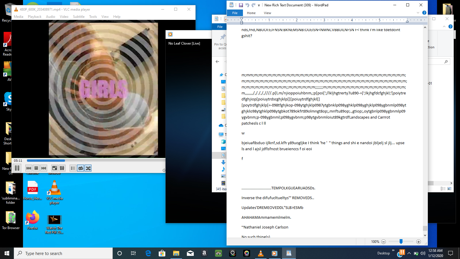The image size is (460, 259).
Task: Open VLC Video menu
Action: click(64, 17)
